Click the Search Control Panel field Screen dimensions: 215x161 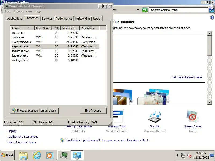[x=179, y=10]
